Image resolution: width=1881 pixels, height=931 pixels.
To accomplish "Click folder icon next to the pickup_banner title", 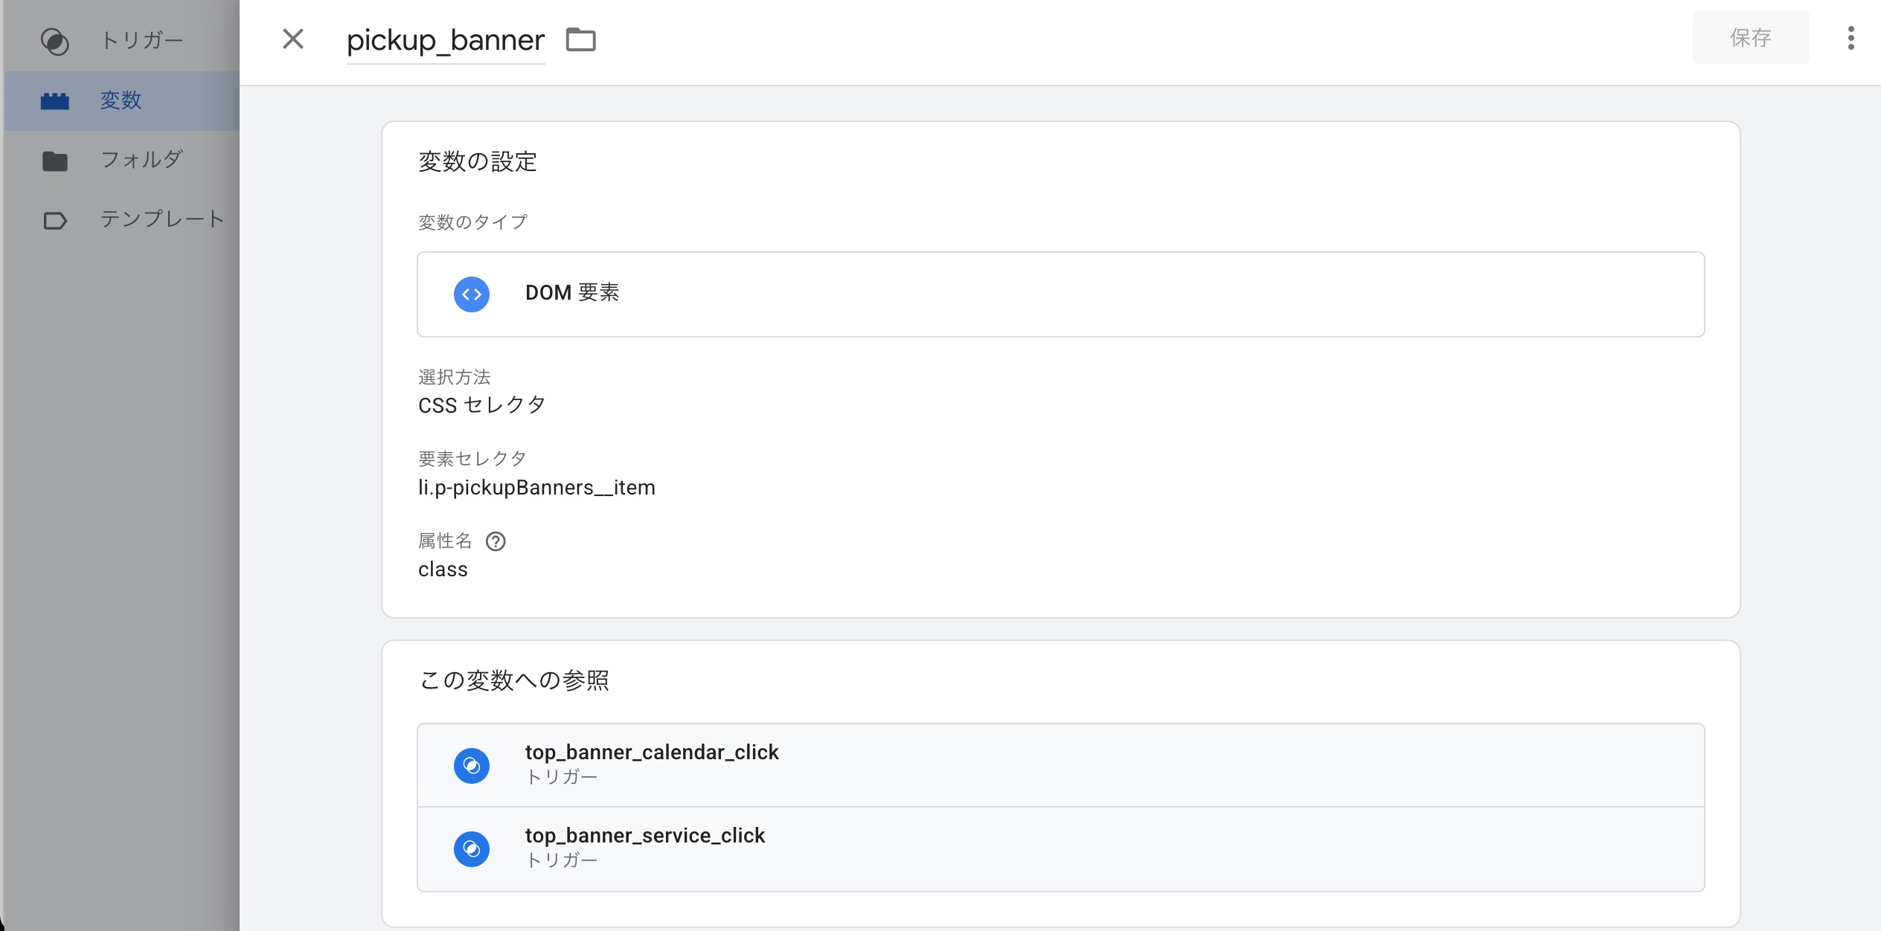I will click(x=580, y=39).
